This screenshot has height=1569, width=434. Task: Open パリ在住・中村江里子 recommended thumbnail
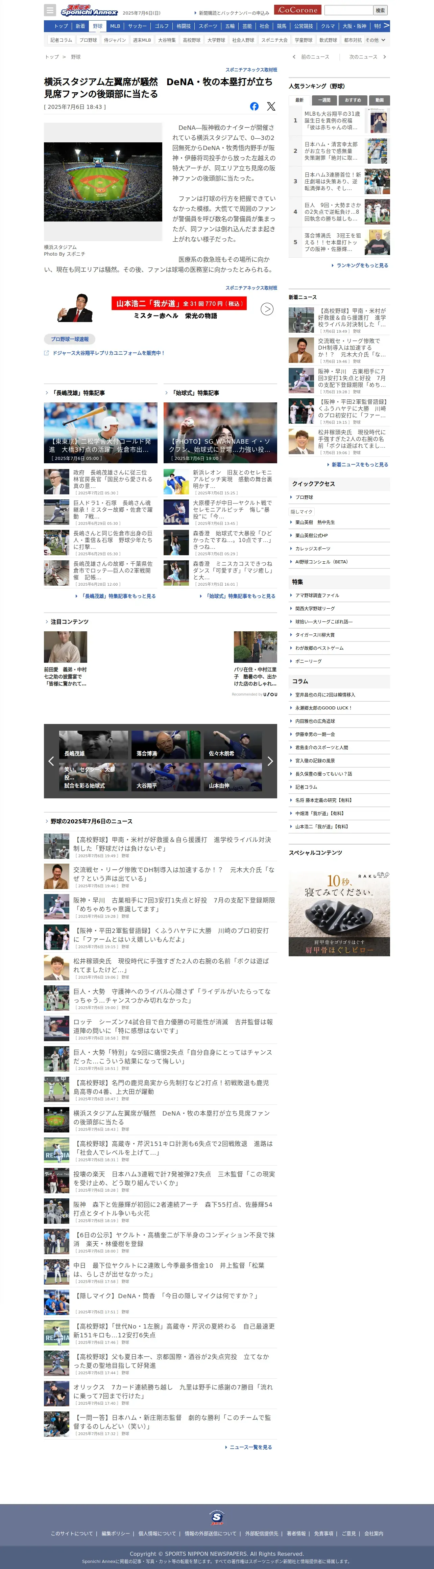click(255, 647)
